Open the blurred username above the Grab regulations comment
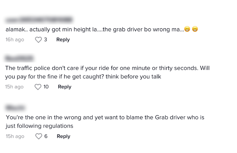 (x=15, y=107)
